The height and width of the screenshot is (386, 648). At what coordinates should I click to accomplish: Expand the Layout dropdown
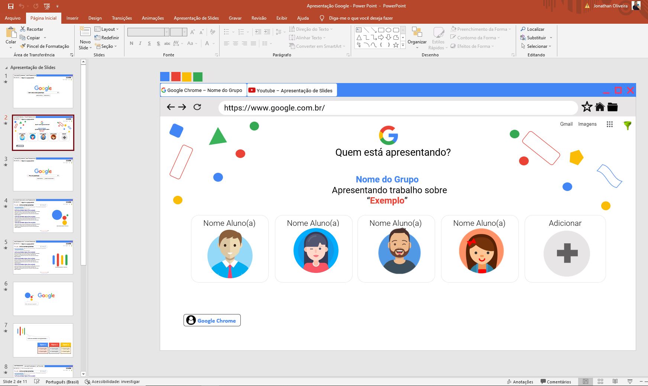click(x=107, y=29)
